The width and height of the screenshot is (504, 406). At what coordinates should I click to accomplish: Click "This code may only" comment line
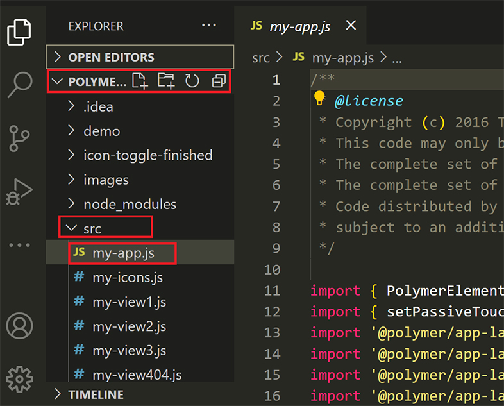tap(412, 143)
